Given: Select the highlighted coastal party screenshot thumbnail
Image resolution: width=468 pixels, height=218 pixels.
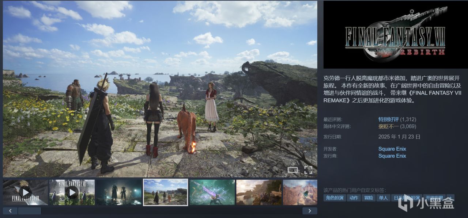Looking at the screenshot, I should (x=166, y=192).
